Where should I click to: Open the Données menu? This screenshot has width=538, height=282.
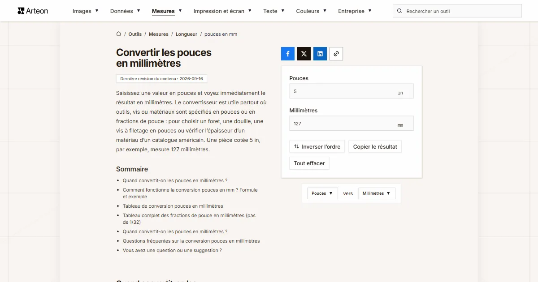pos(125,11)
